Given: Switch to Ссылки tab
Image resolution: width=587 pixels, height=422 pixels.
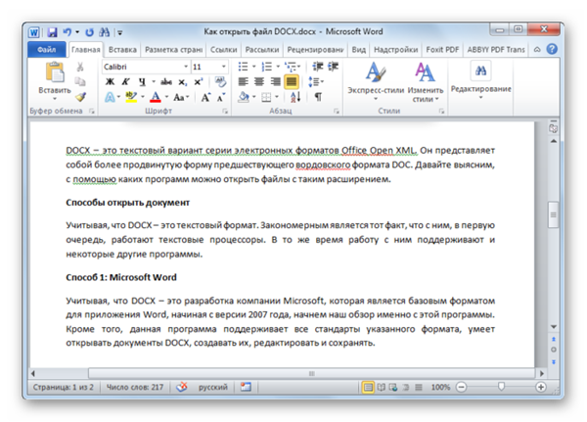Looking at the screenshot, I should (x=223, y=50).
